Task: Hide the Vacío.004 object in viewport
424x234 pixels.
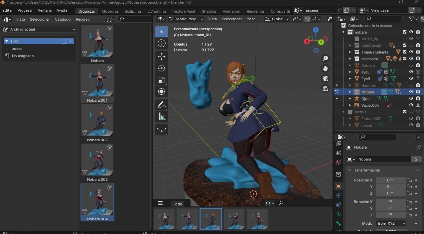Action: (x=411, y=105)
